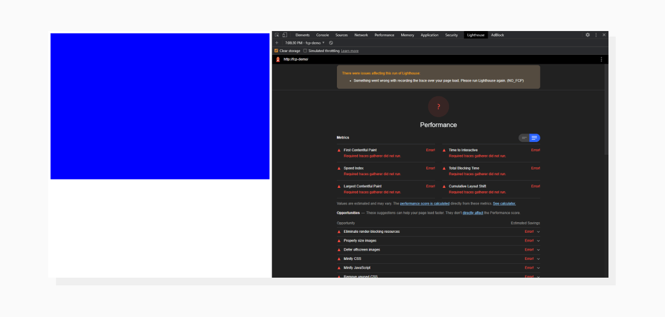Click Largest Contentful Paint warning triangle
The image size is (665, 317).
(339, 187)
